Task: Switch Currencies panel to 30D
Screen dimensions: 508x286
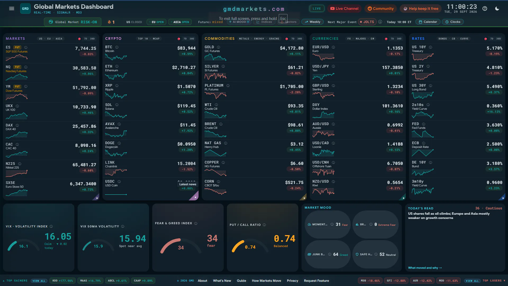Action: point(399,39)
